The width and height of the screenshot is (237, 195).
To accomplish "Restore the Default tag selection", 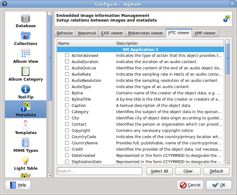I will [216, 171].
